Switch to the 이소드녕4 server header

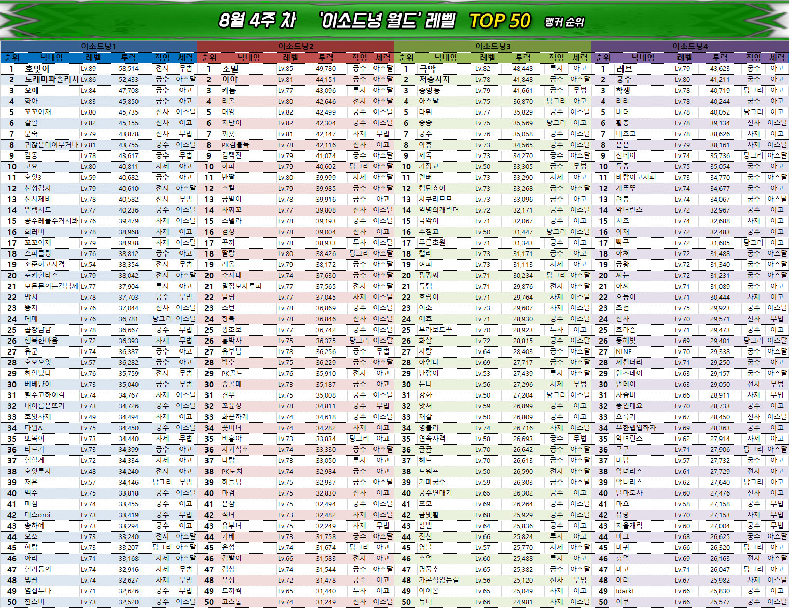690,46
